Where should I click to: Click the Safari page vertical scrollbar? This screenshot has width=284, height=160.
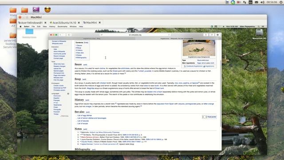221,93
